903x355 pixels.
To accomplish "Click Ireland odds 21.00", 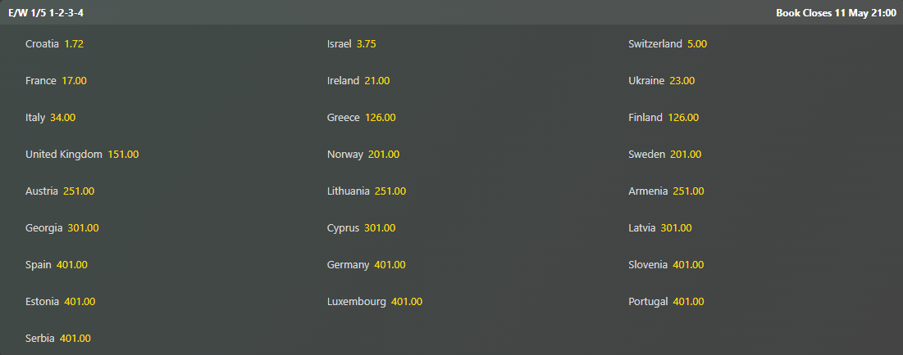I will point(358,80).
